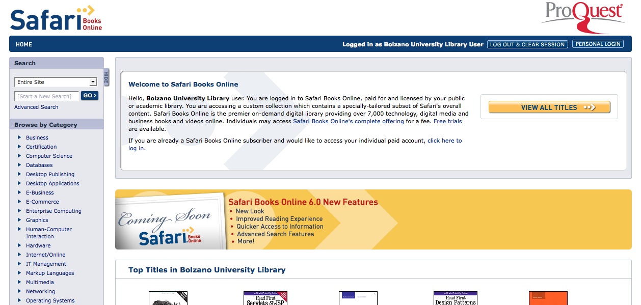Click the Safari Books Online logo
Screen dimensions: 641x305
pyautogui.click(x=56, y=18)
